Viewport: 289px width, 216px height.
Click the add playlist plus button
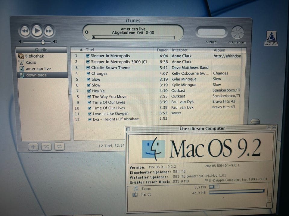[x=33, y=147]
